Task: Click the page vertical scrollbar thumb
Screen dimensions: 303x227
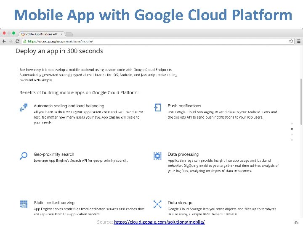Action: click(301, 102)
